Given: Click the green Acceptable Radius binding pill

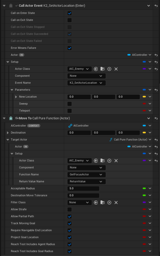Looking at the screenshot, I should point(144,188).
